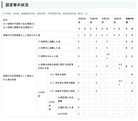The width and height of the screenshot is (138, 121).
Task: Click the 1 in the (3)その他 row
Action: pyautogui.click(x=79, y=114)
